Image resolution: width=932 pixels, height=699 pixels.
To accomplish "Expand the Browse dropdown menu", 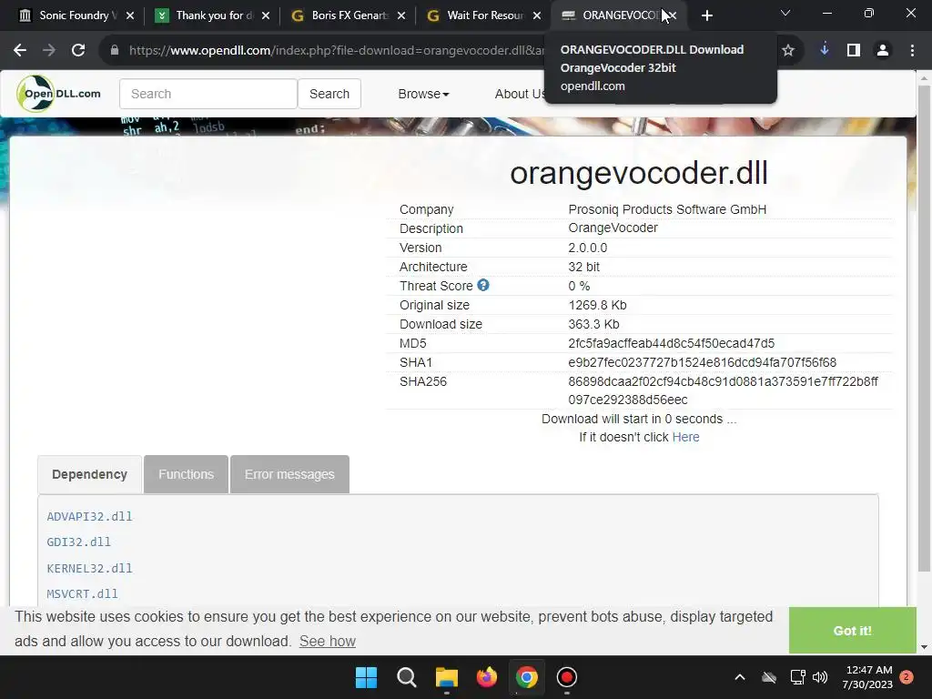I will tap(423, 94).
